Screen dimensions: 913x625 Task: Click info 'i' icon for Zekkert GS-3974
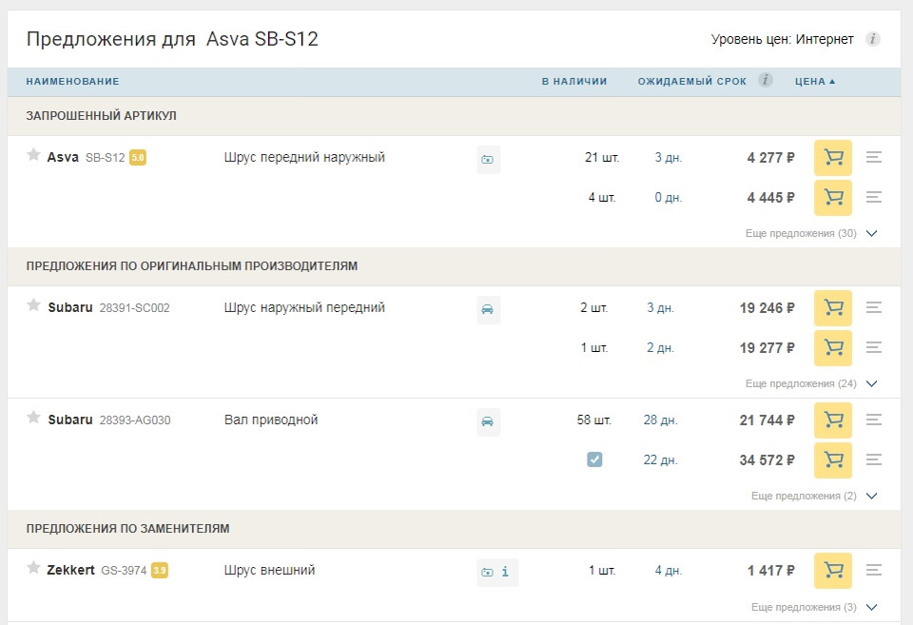(505, 572)
